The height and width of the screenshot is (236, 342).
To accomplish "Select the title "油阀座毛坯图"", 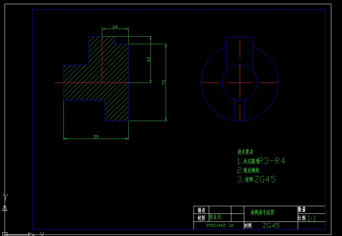I will 262,212.
